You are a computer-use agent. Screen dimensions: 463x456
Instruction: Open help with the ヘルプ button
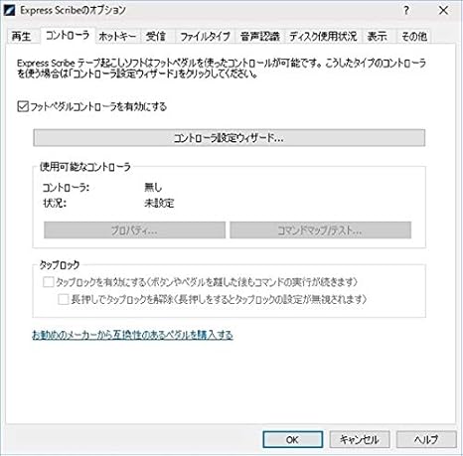426,440
